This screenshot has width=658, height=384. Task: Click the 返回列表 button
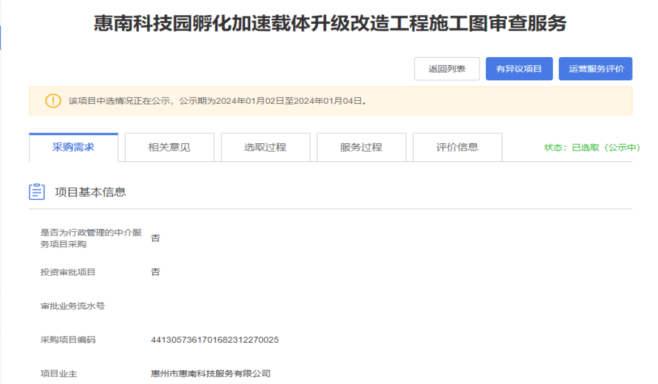coord(447,69)
